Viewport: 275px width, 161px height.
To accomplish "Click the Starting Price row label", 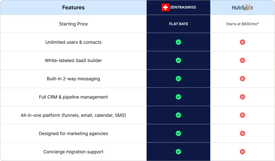I will tap(73, 24).
